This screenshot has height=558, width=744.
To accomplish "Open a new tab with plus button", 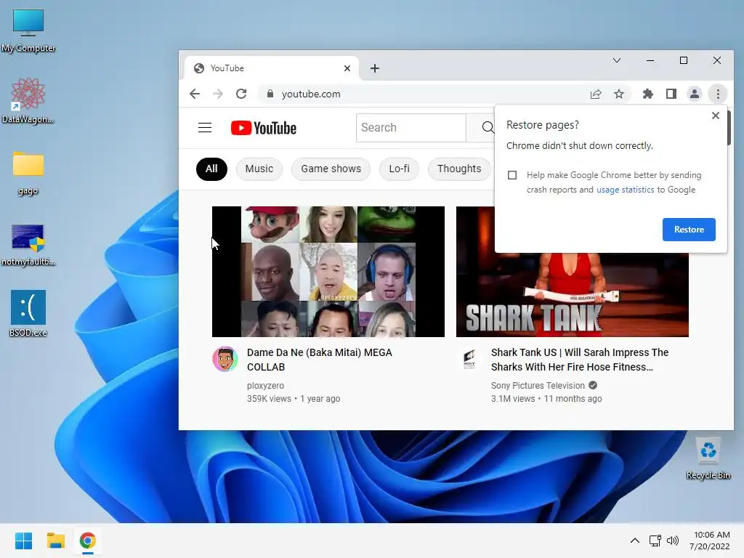I will (375, 68).
